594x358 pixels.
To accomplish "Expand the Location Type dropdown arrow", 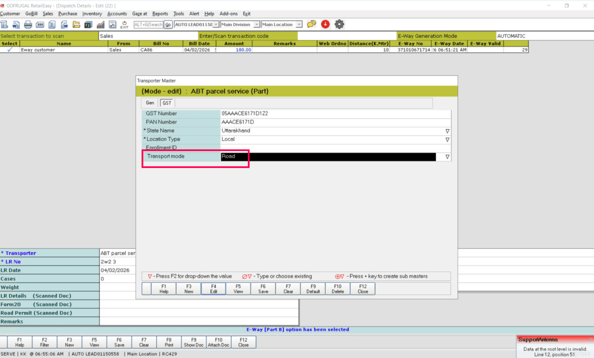I will point(447,139).
